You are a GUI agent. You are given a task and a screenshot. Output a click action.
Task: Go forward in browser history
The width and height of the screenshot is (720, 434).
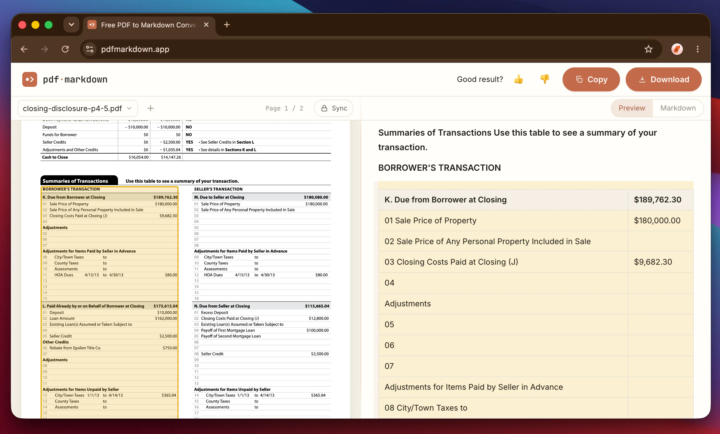pos(44,49)
